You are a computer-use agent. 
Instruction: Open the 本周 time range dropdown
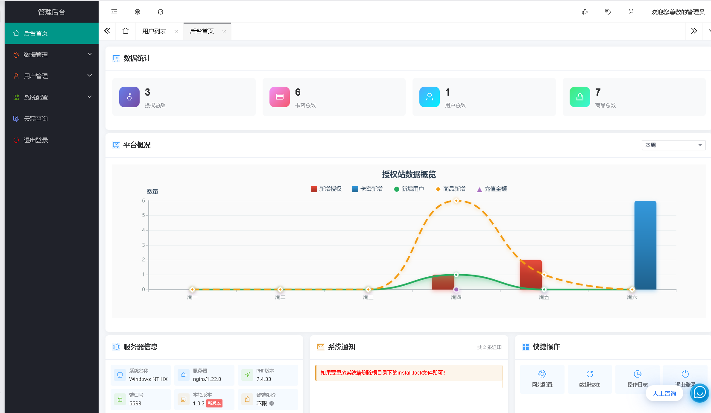pyautogui.click(x=673, y=145)
